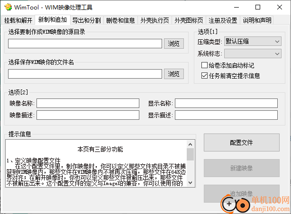This screenshot has width=291, height=214.
Task: Click the 追加映像 button
Action: click(x=242, y=194)
